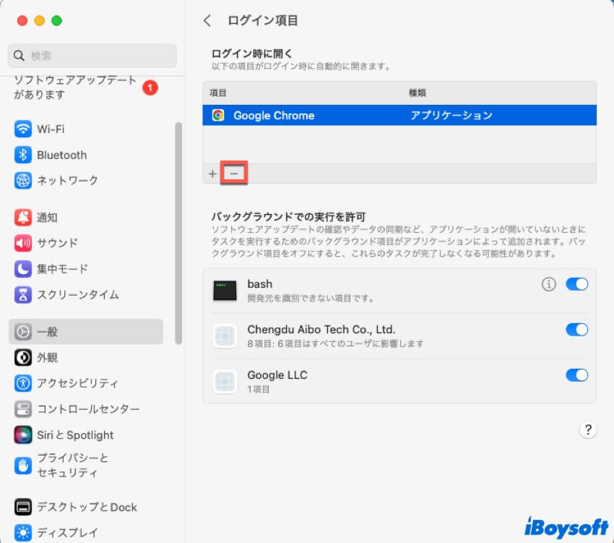Open Siri と Spotlight sidebar label
This screenshot has height=543, width=614.
point(75,435)
